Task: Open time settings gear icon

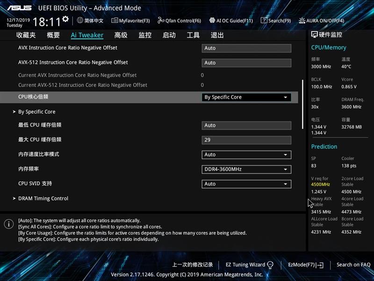Action: pos(65,19)
